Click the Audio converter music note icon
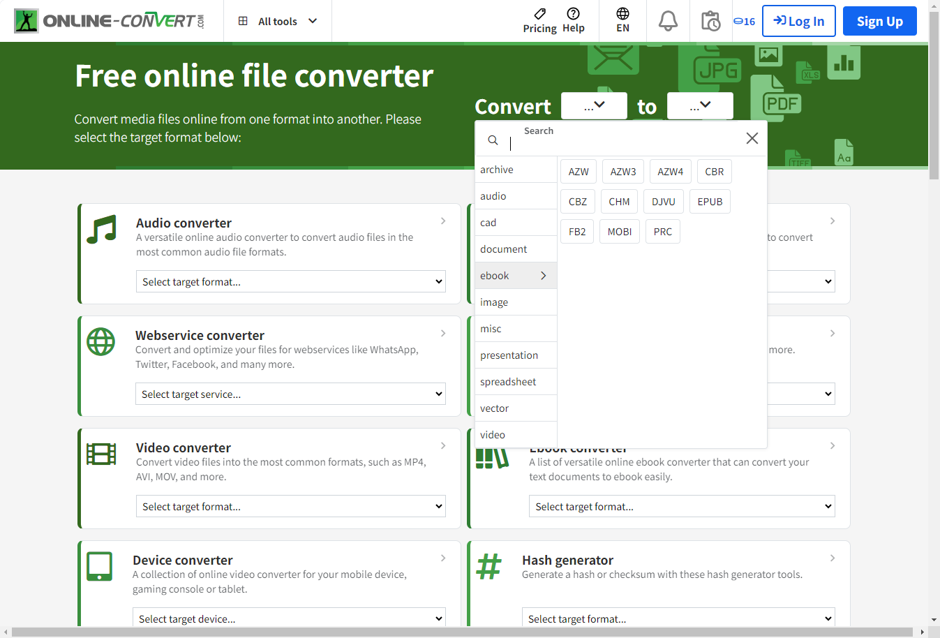The height and width of the screenshot is (638, 940). click(101, 230)
